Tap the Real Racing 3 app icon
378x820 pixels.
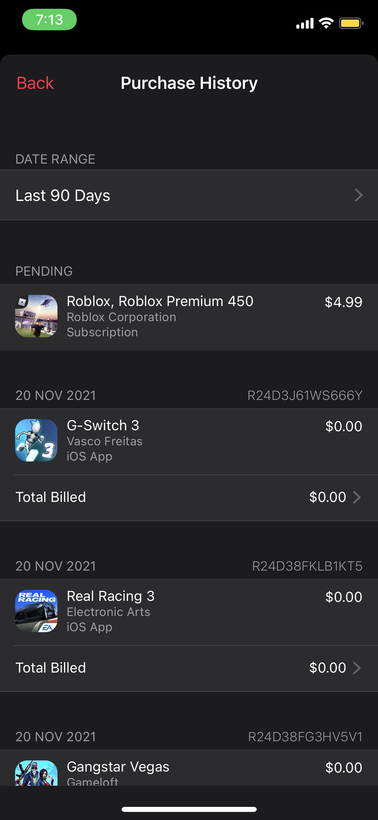36,611
